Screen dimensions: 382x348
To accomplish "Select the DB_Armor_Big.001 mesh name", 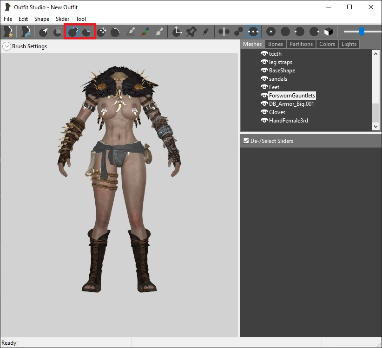I will (x=291, y=104).
